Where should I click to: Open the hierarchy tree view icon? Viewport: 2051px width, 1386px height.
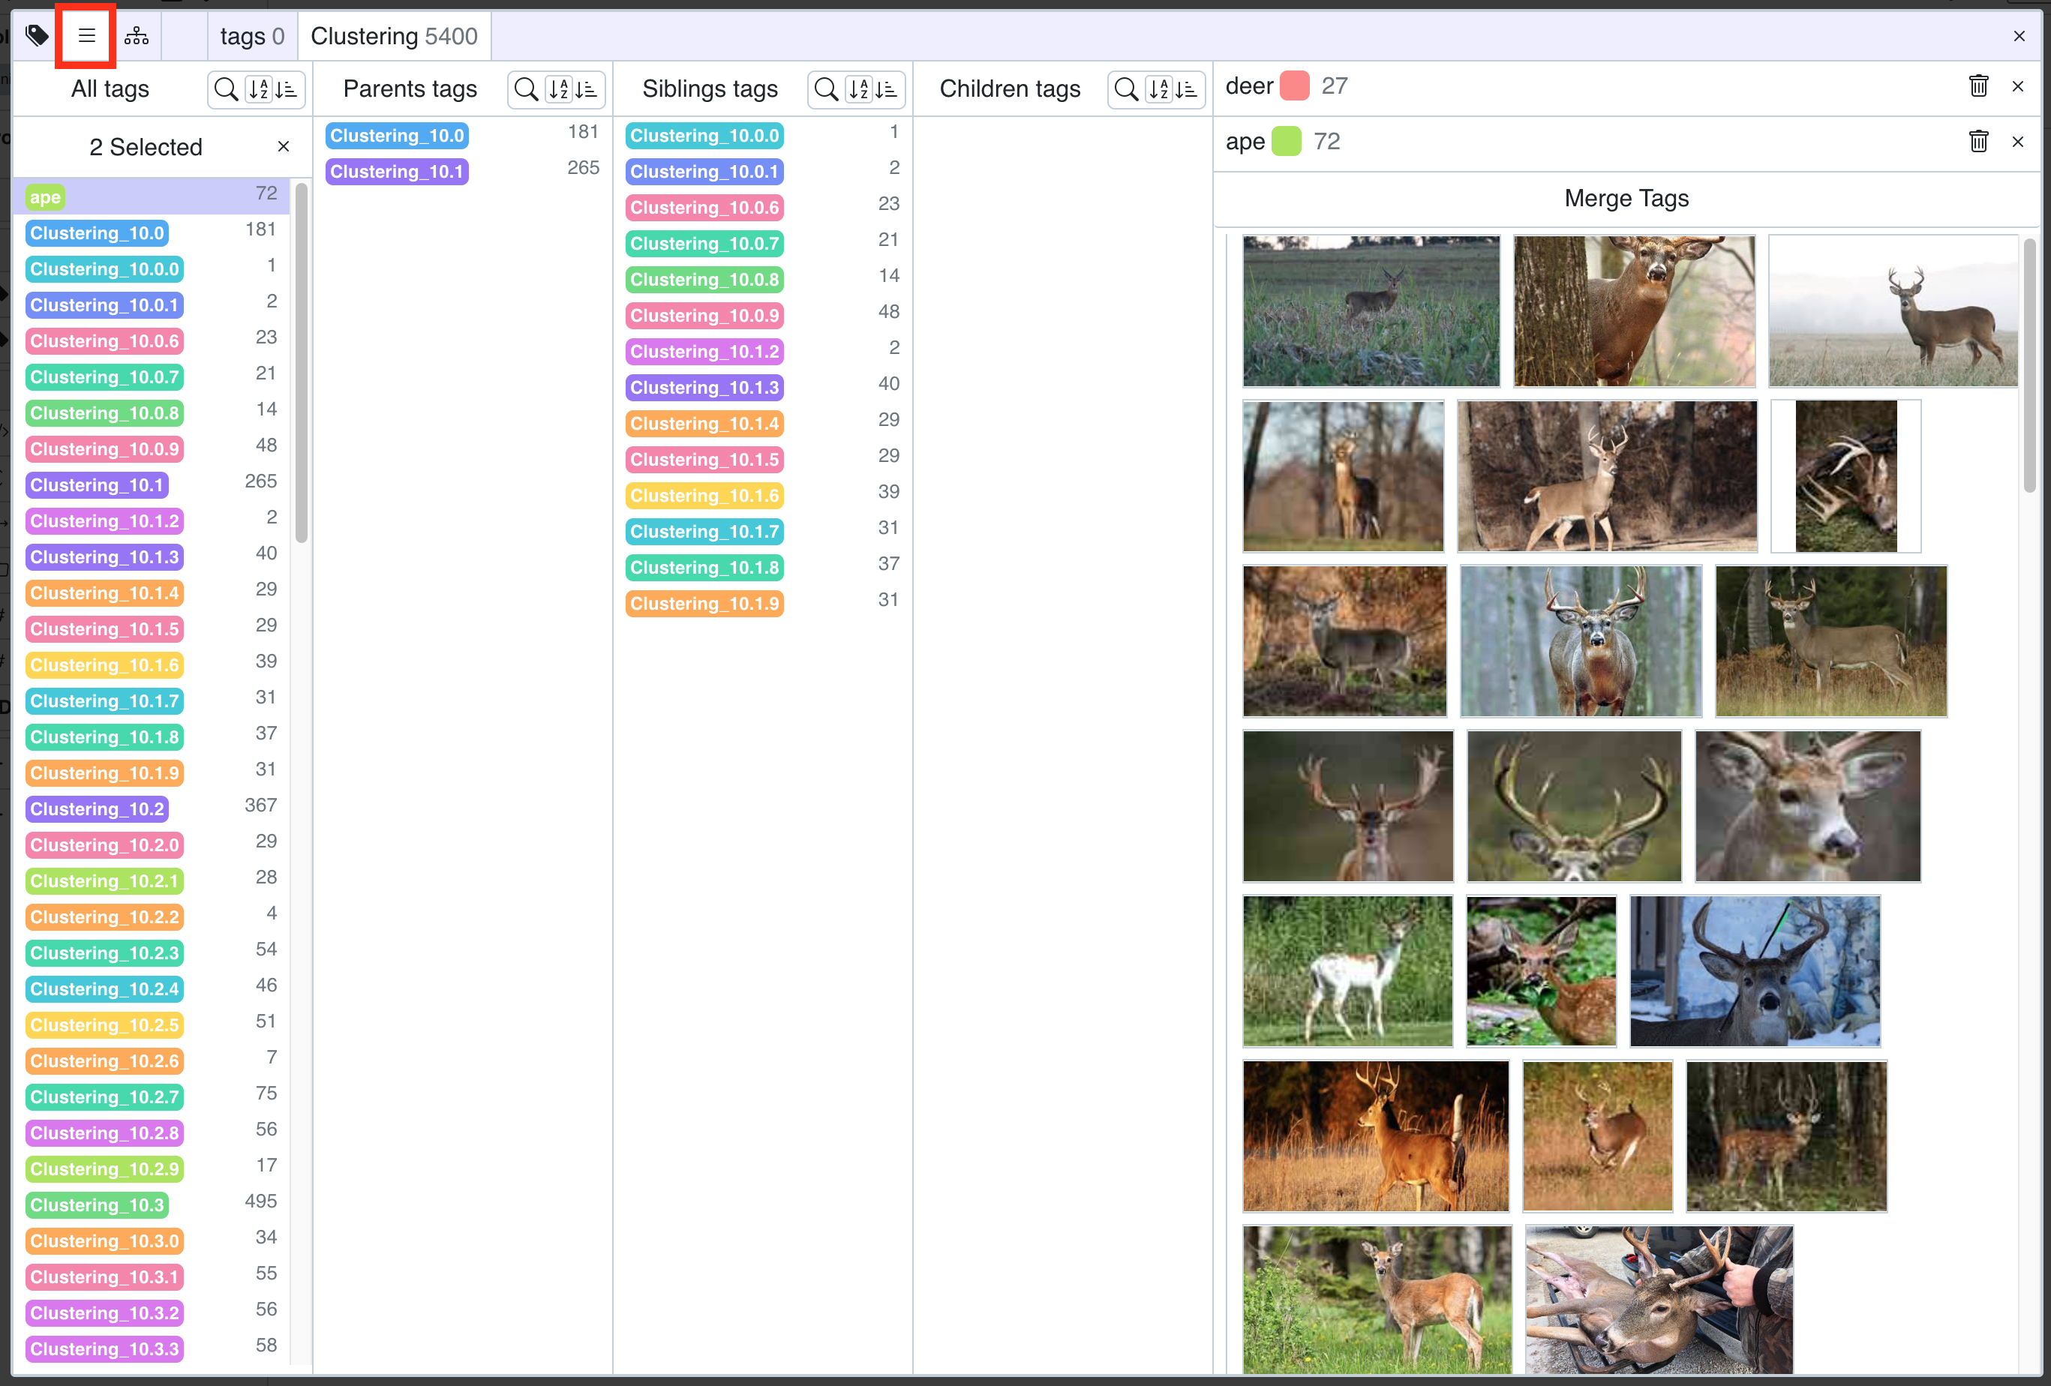[x=137, y=36]
